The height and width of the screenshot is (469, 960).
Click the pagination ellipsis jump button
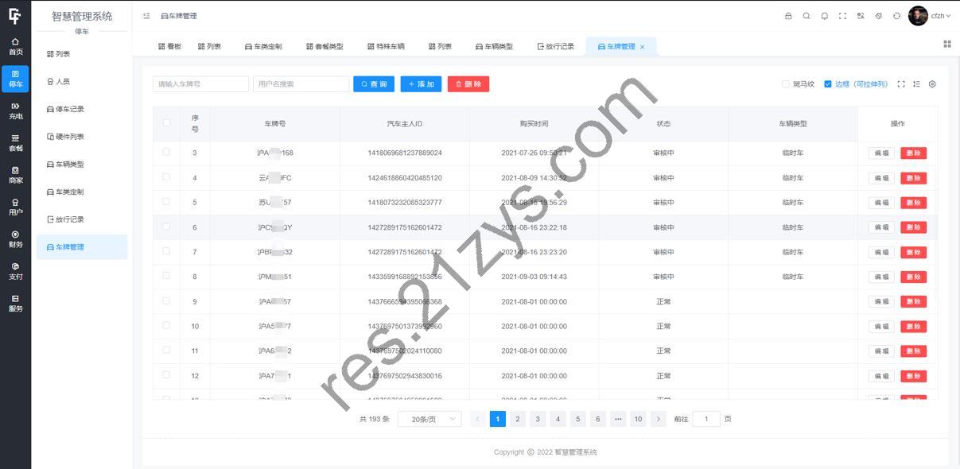(618, 419)
